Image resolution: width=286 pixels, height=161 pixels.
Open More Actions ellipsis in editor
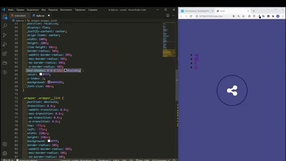coord(173,16)
